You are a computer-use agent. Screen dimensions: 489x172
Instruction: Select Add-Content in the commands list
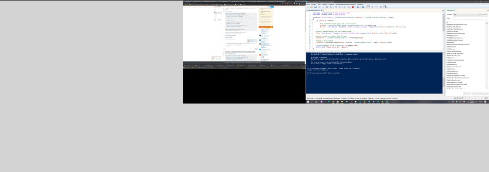[x=452, y=49]
